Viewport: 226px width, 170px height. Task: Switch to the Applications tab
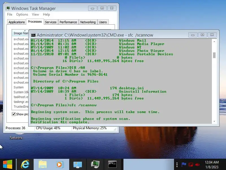(x=17, y=22)
